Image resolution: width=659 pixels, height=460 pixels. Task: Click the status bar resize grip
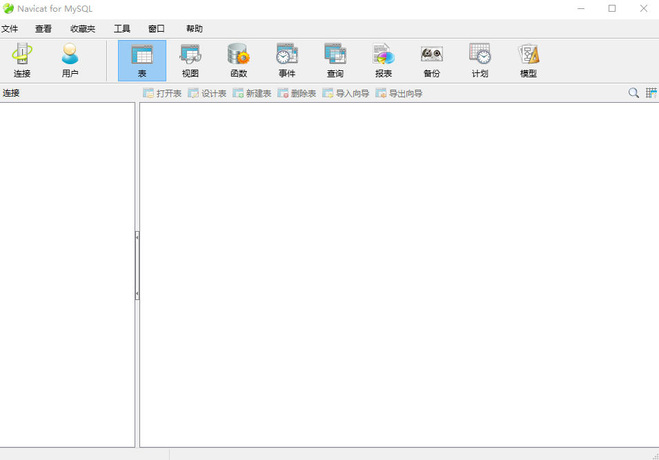(656, 457)
